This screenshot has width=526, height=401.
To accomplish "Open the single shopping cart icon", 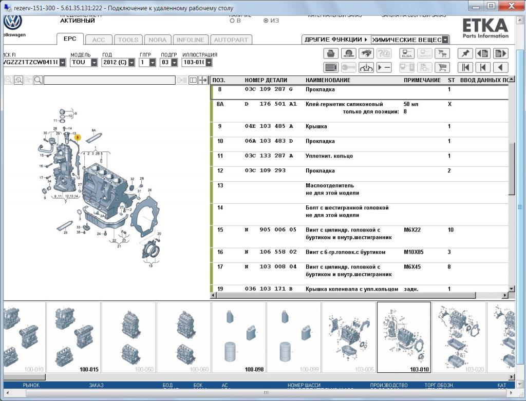I will (x=442, y=67).
